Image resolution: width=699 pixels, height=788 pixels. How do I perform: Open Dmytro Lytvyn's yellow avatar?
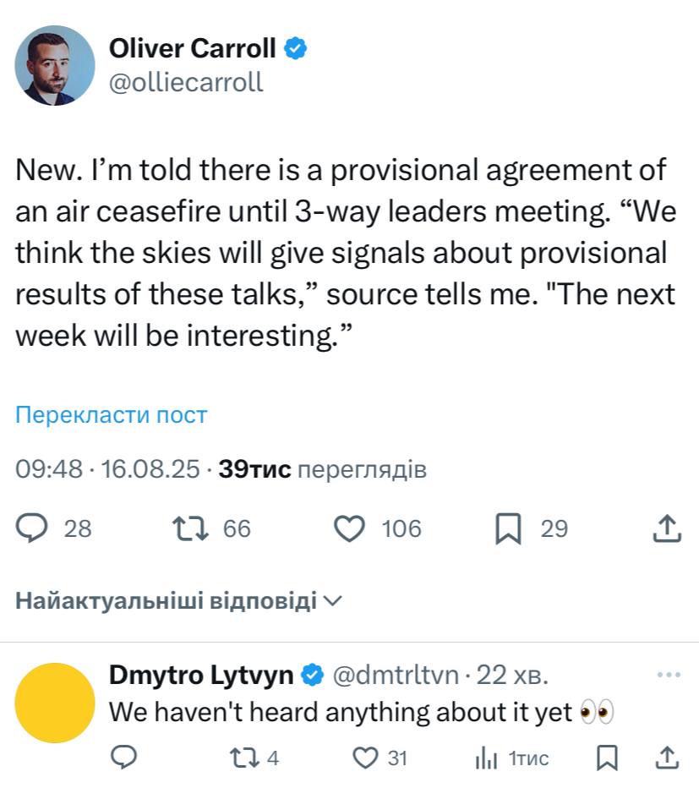coord(56,703)
